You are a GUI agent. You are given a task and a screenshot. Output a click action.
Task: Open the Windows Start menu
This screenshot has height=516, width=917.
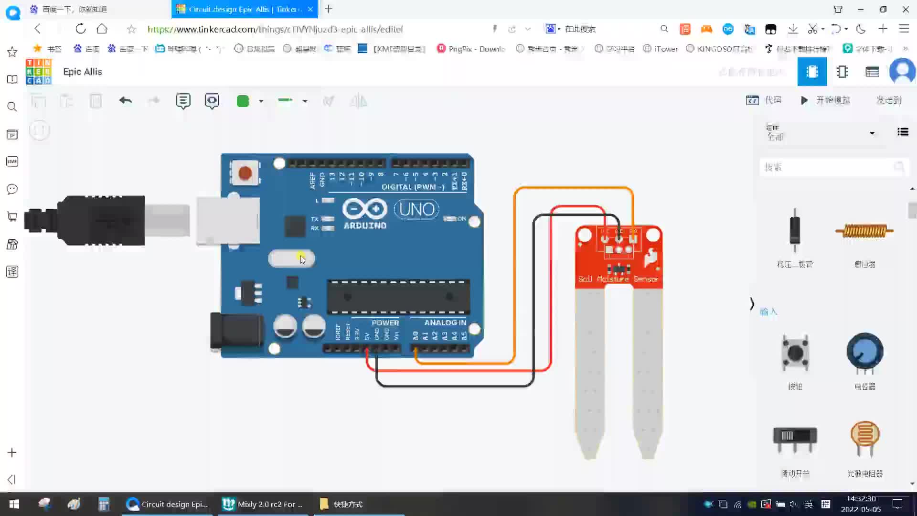(x=14, y=504)
